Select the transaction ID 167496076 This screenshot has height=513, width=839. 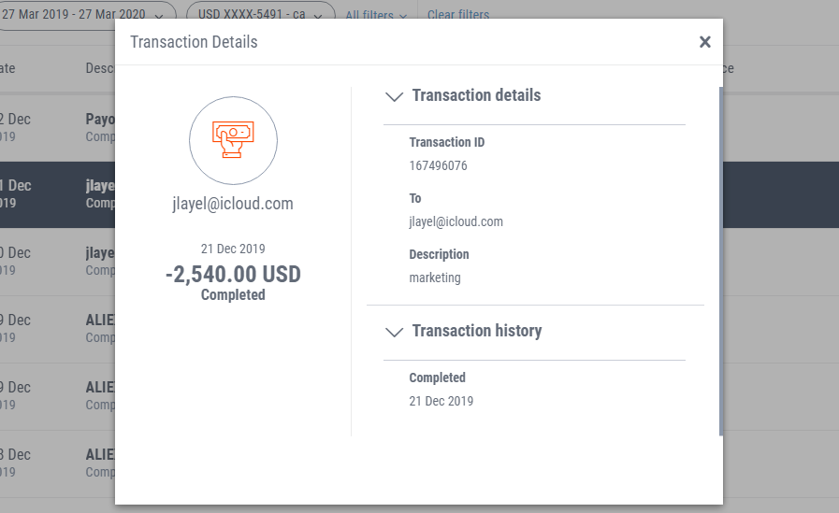[439, 165]
